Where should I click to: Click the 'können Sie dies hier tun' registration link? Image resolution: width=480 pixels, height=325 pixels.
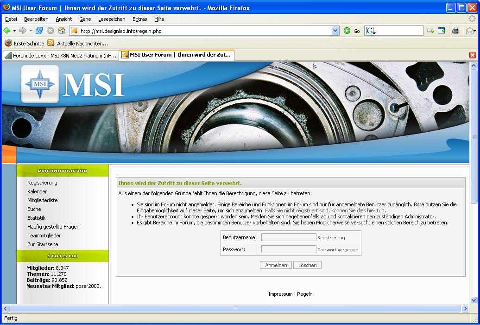[x=357, y=210]
